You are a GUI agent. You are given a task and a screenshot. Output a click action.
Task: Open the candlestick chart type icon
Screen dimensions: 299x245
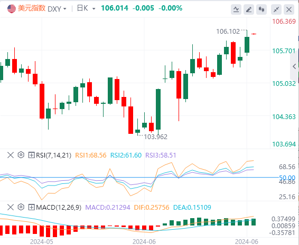coord(261,9)
